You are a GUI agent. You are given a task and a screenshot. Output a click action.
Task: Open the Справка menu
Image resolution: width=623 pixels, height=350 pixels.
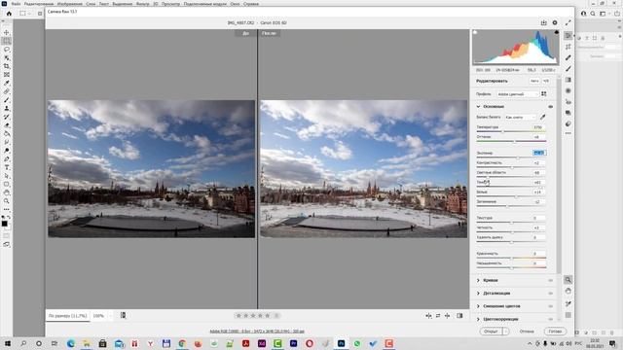pos(251,4)
